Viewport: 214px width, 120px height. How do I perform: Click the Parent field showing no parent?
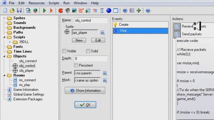pos(87,73)
